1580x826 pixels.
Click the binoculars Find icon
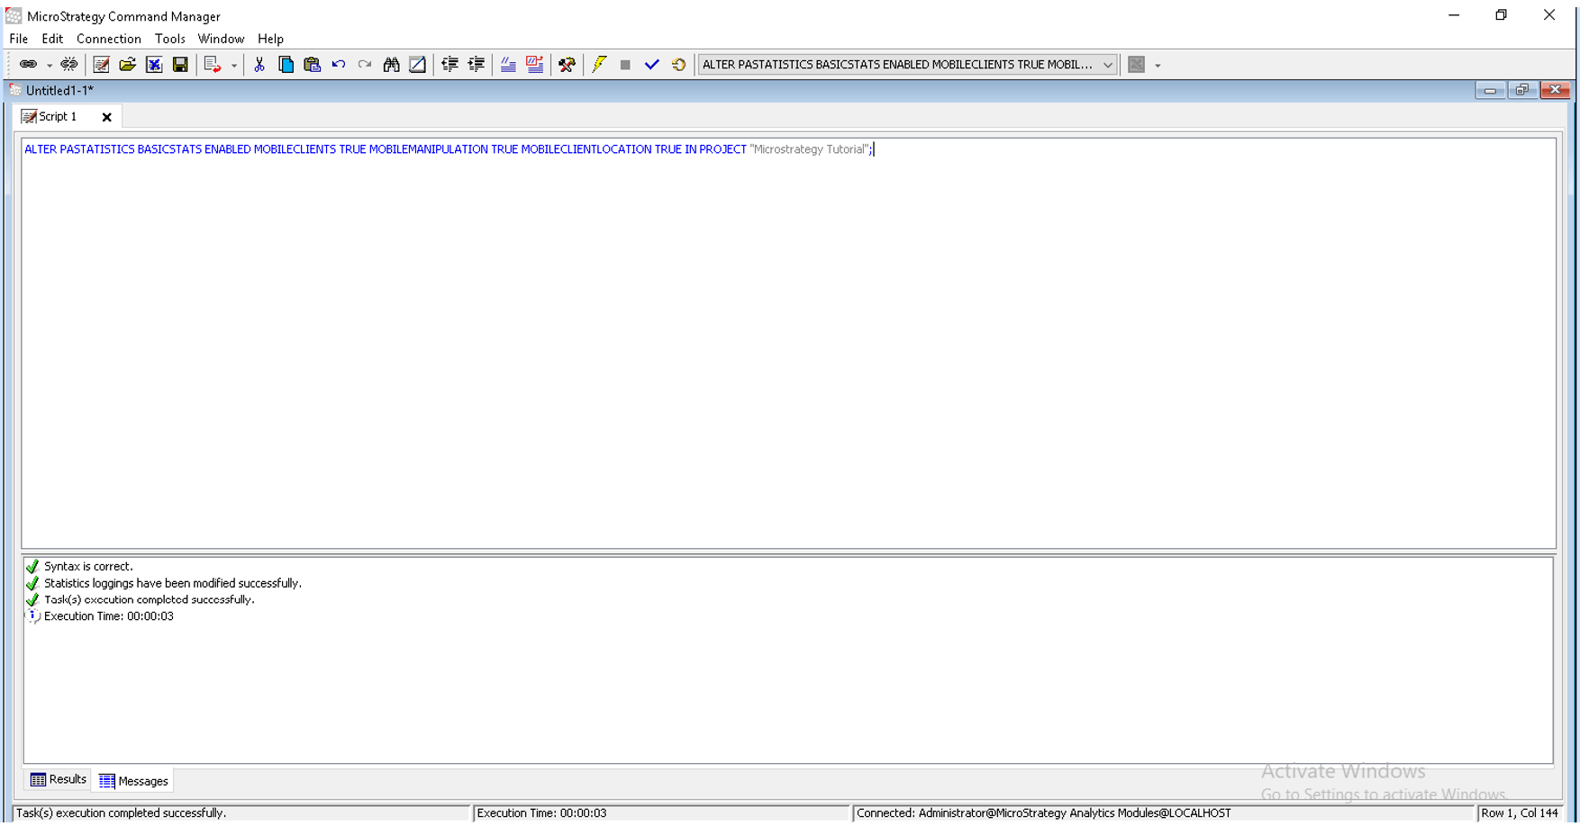point(391,65)
